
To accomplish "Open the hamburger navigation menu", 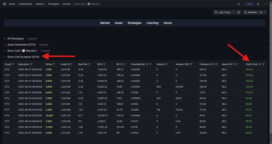I will (4, 4).
